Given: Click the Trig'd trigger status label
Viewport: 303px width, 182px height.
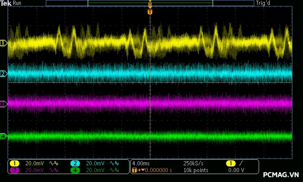Looking at the screenshot, I should click(262, 3).
